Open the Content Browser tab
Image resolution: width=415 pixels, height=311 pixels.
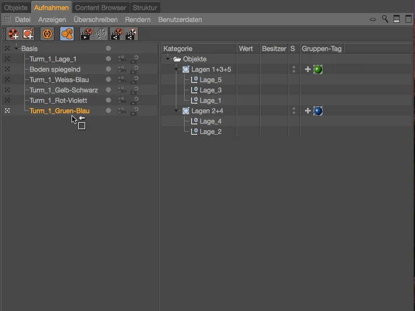[x=101, y=8]
